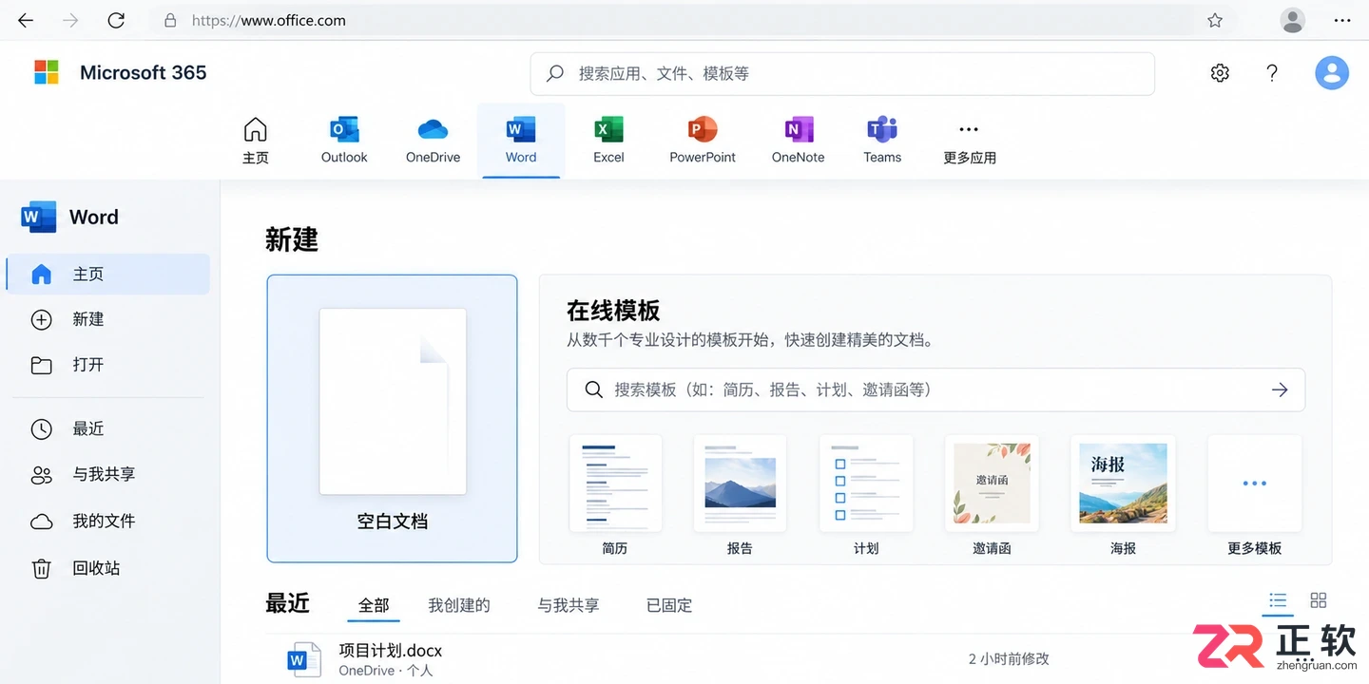Open the settings gear icon

1220,73
